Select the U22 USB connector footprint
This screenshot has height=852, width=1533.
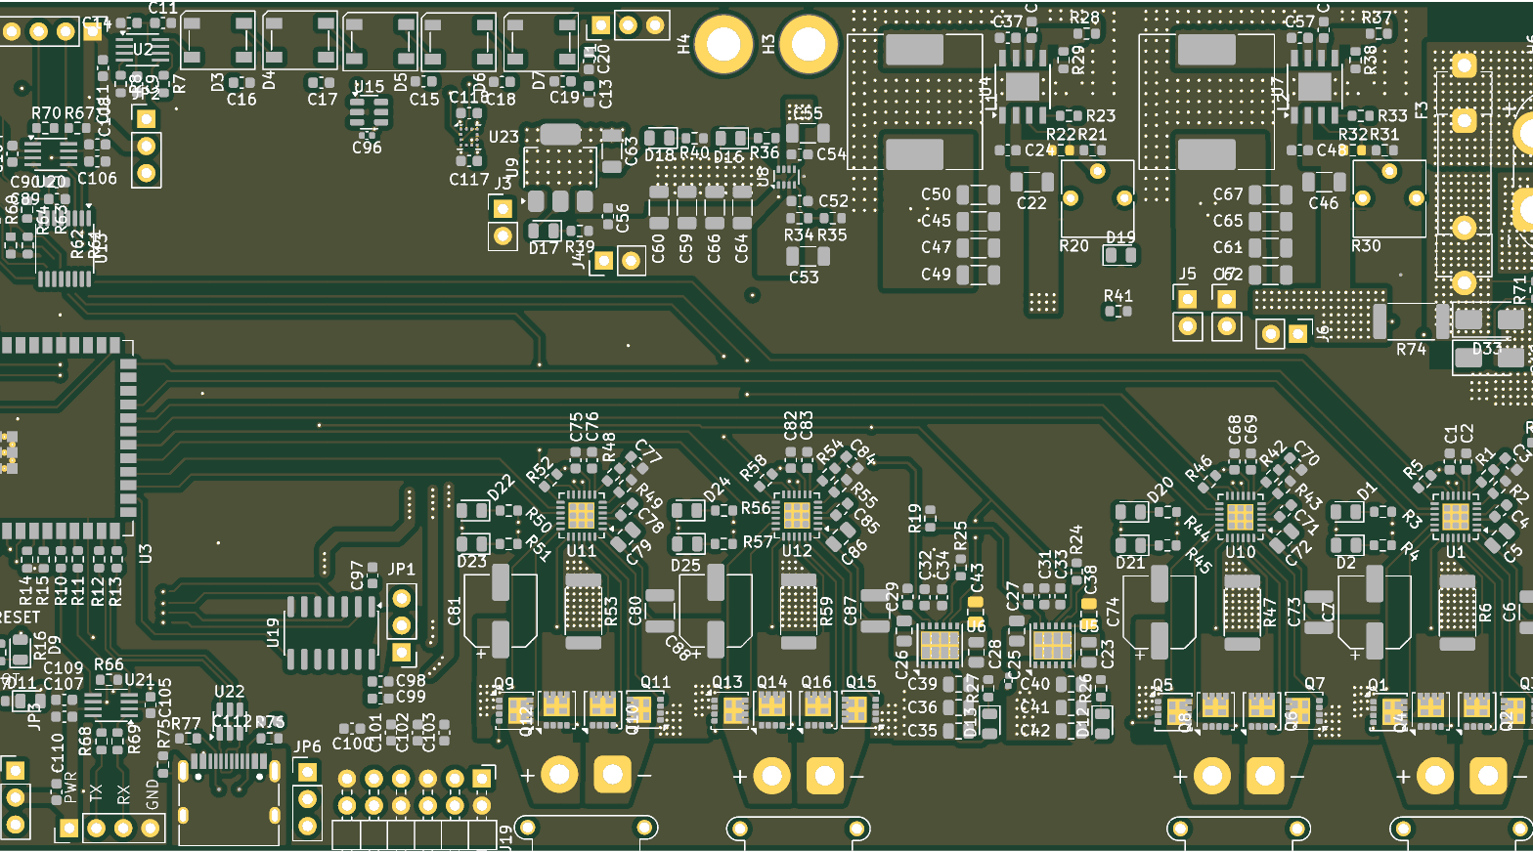[x=229, y=782]
